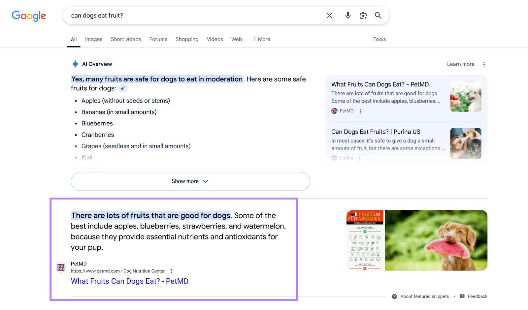The width and height of the screenshot is (528, 310).
Task: Copy the AI Overview link icon
Action: (x=122, y=88)
